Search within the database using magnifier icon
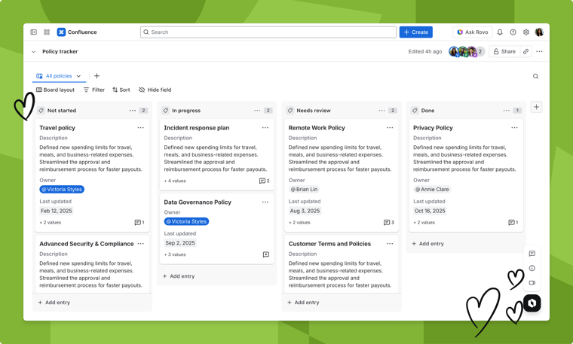This screenshot has height=344, width=573. 535,76
